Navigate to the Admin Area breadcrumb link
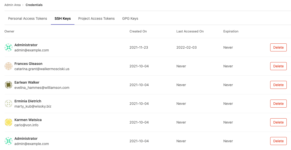The image size is (291, 150). click(13, 5)
